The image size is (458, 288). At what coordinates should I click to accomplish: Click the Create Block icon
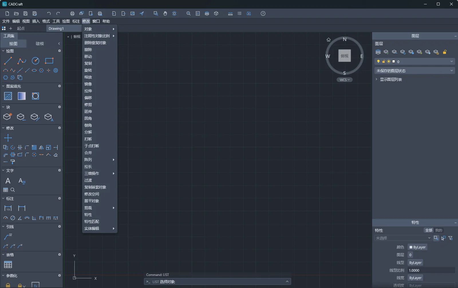tap(7, 117)
